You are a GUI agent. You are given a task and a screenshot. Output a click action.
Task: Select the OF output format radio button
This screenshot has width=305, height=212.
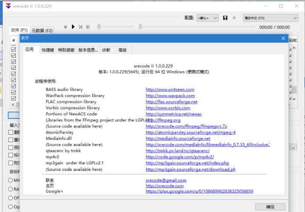point(11,198)
